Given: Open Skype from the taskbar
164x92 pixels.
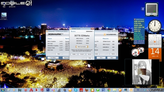Looking at the screenshot, I should (x=76, y=90).
